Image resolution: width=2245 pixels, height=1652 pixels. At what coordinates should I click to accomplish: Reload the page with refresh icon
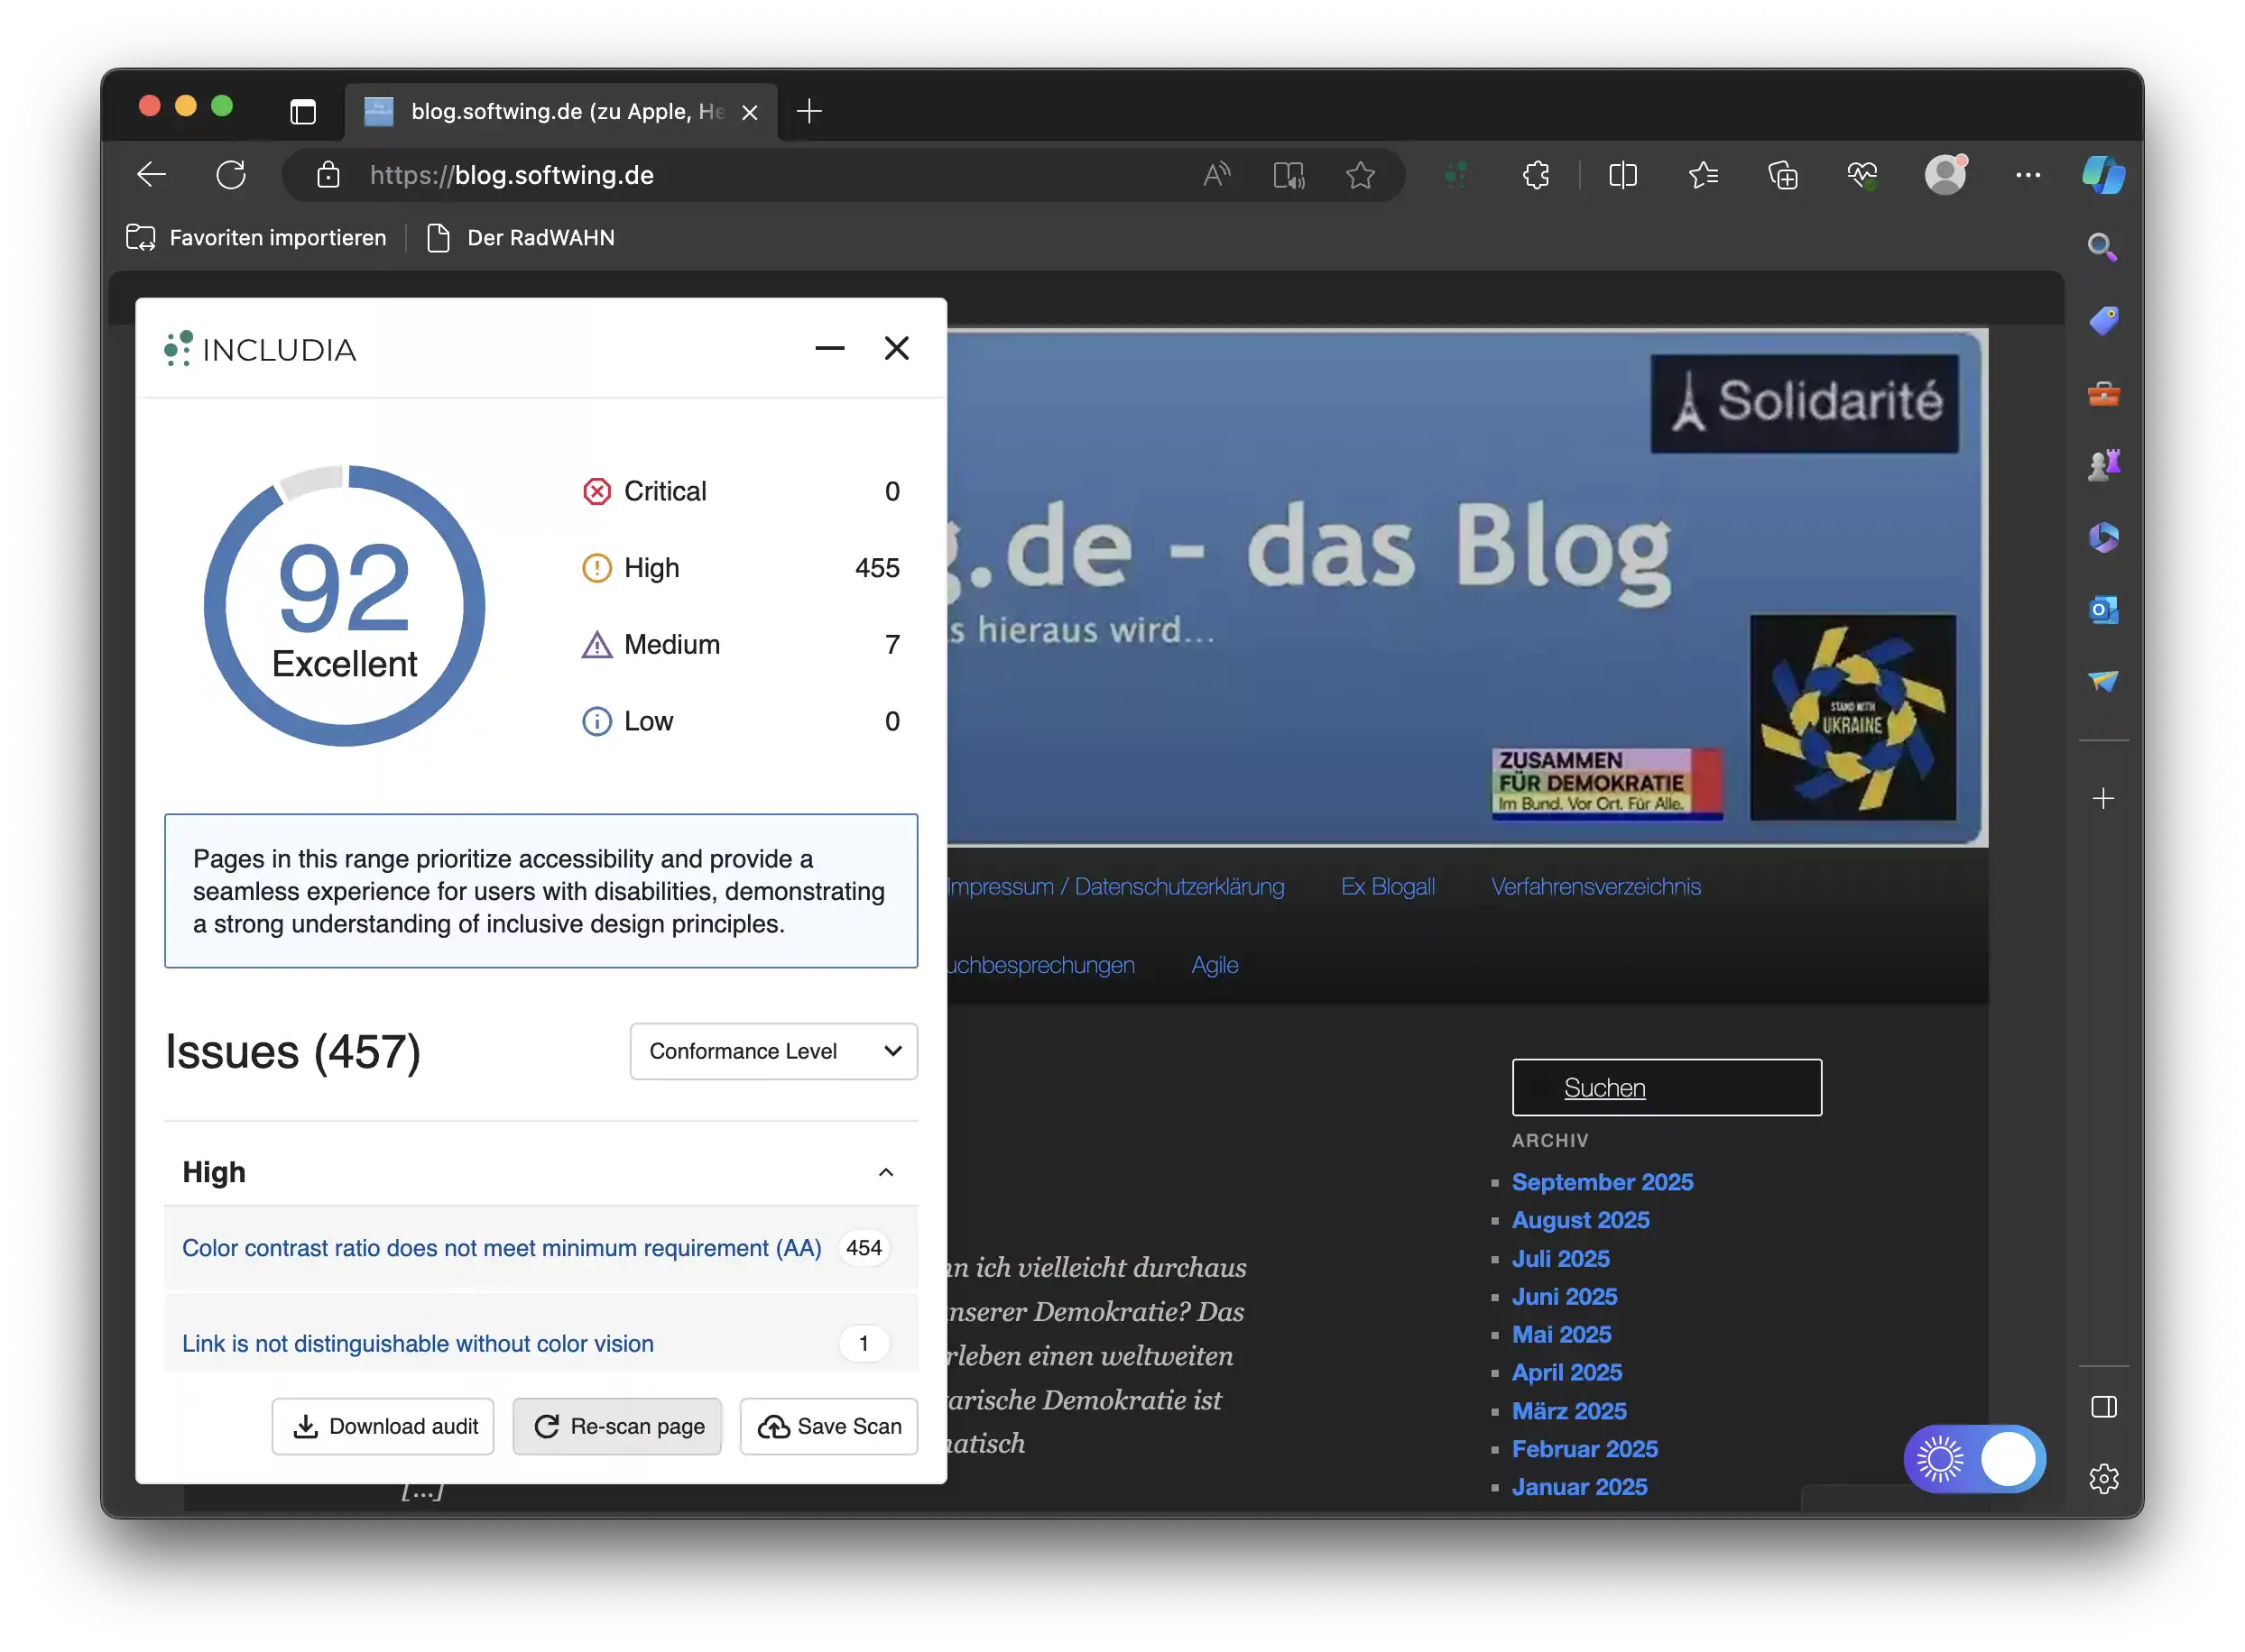coord(231,175)
